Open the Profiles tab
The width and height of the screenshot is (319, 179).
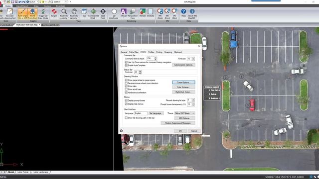point(151,52)
